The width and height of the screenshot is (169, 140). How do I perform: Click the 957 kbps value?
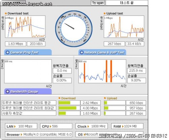tap(136, 108)
